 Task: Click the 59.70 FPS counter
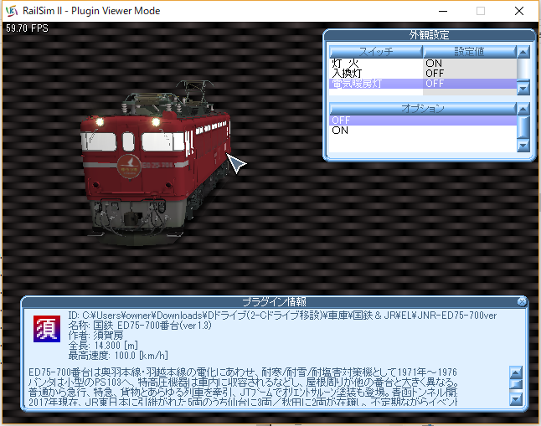tap(27, 28)
